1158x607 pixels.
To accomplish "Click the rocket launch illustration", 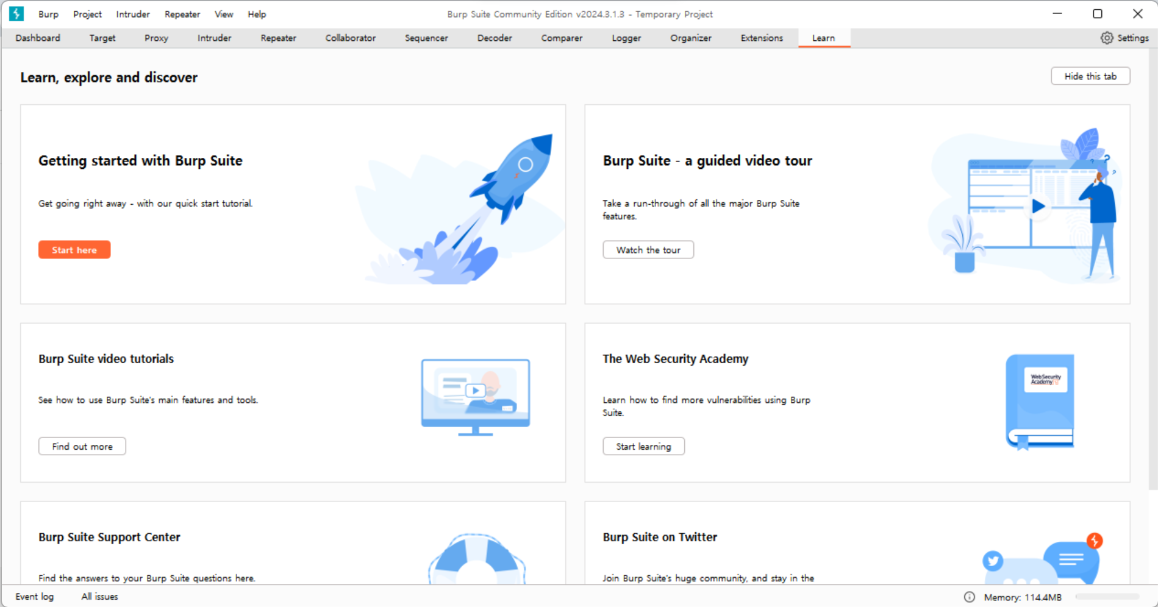I will pyautogui.click(x=460, y=209).
